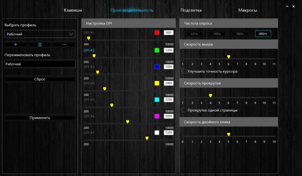
Task: Open red color swatch for DPI #1
Action: (157, 32)
